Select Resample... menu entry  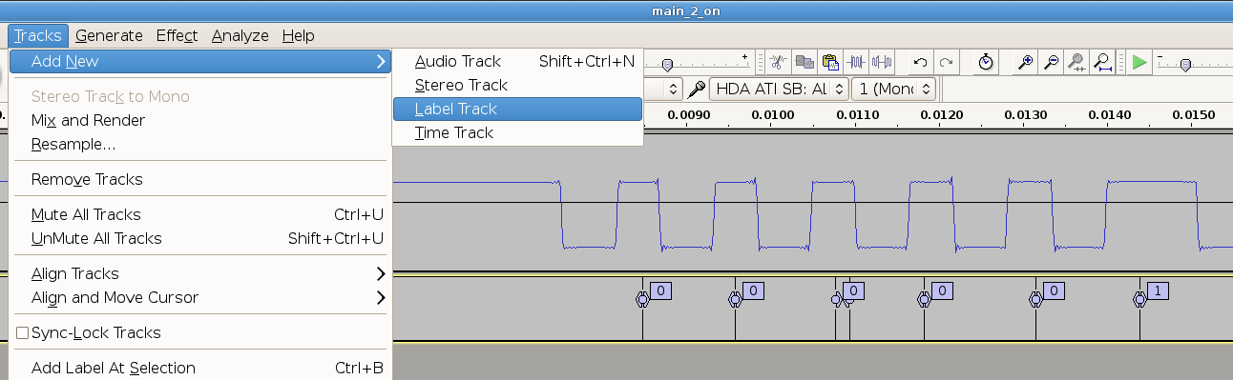pyautogui.click(x=200, y=144)
